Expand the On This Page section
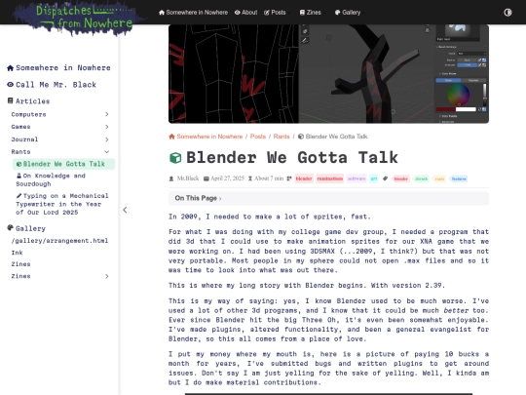This screenshot has width=526, height=395. 328,198
